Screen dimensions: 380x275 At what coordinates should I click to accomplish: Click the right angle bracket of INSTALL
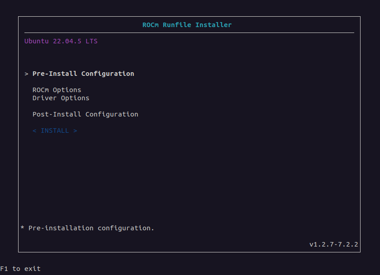click(75, 131)
